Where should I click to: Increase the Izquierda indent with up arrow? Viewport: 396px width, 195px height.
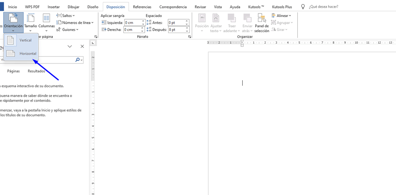click(x=143, y=21)
